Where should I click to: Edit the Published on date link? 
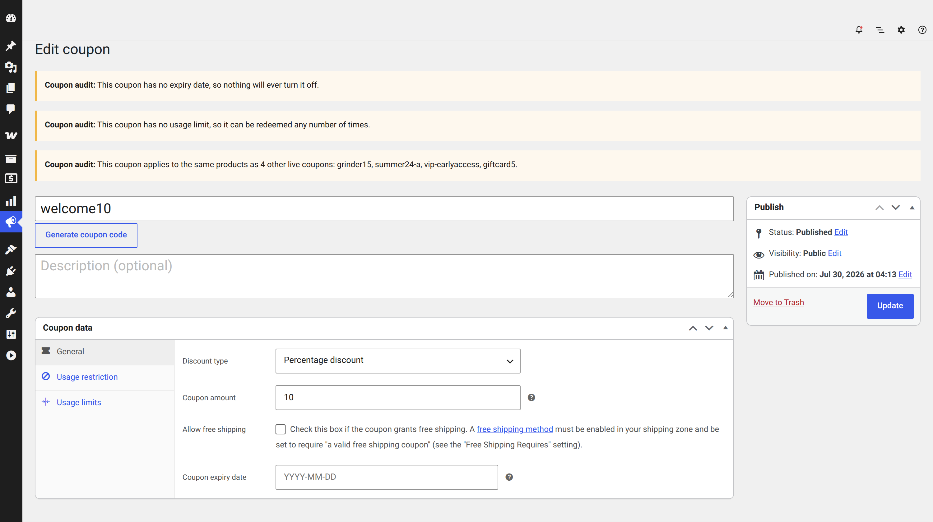click(x=905, y=274)
